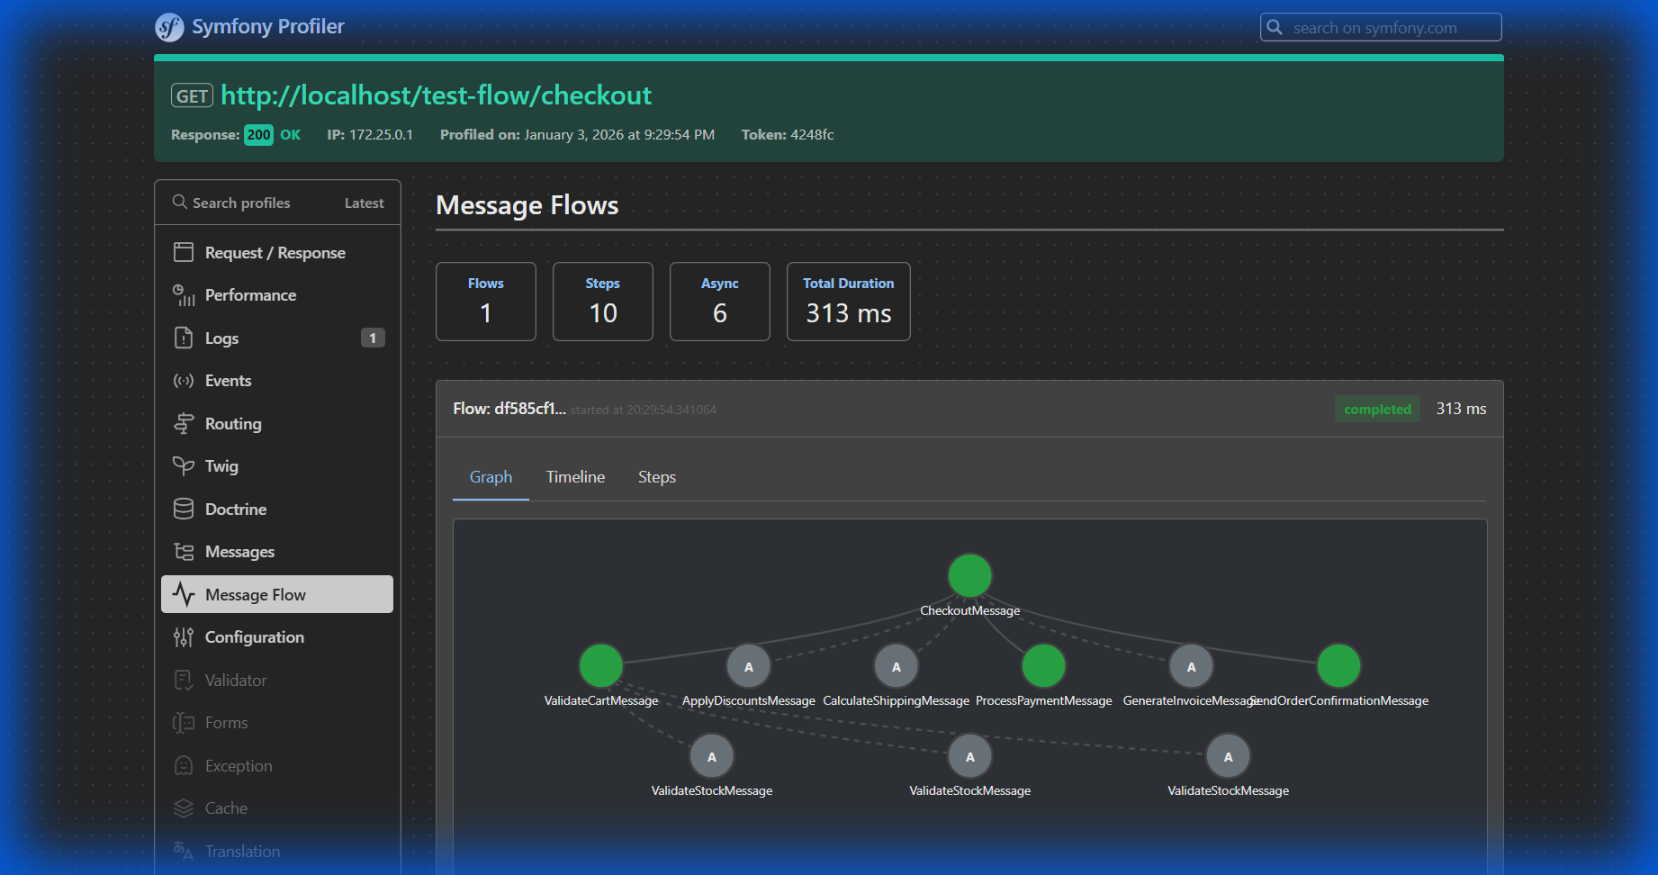Viewport: 1658px width, 875px height.
Task: Open the Cache panel
Action: tap(226, 807)
